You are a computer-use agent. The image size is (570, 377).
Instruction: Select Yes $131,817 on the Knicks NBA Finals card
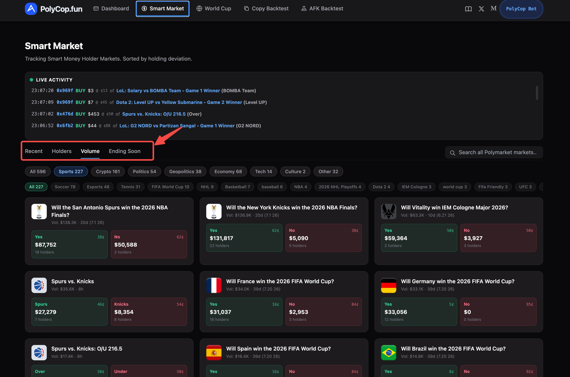click(244, 238)
